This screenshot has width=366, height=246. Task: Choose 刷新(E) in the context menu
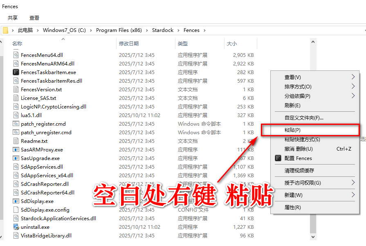pos(315,105)
